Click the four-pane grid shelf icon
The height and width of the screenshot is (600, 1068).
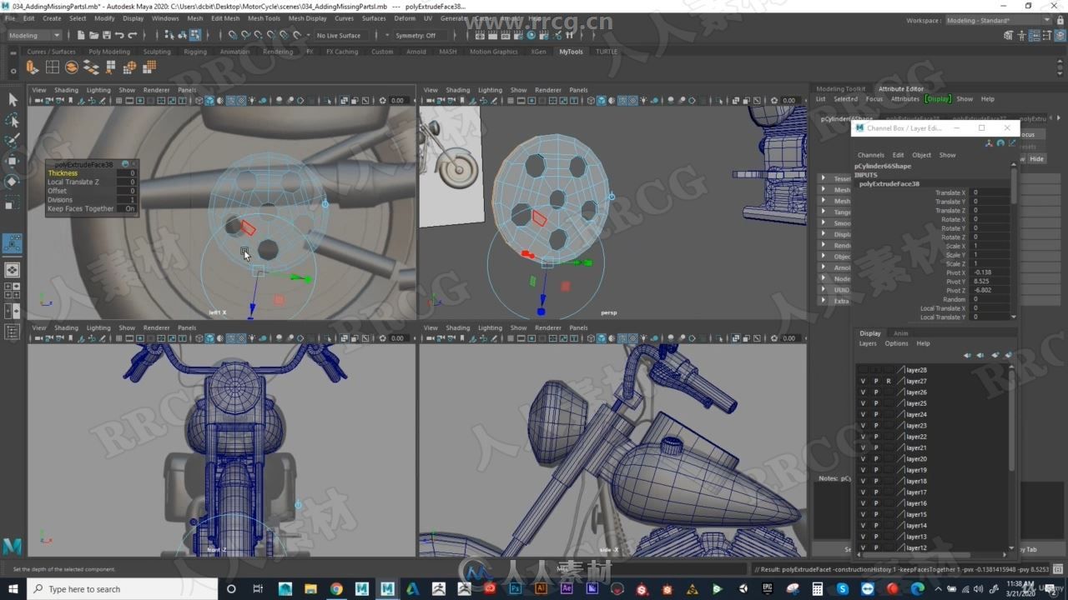[x=53, y=67]
